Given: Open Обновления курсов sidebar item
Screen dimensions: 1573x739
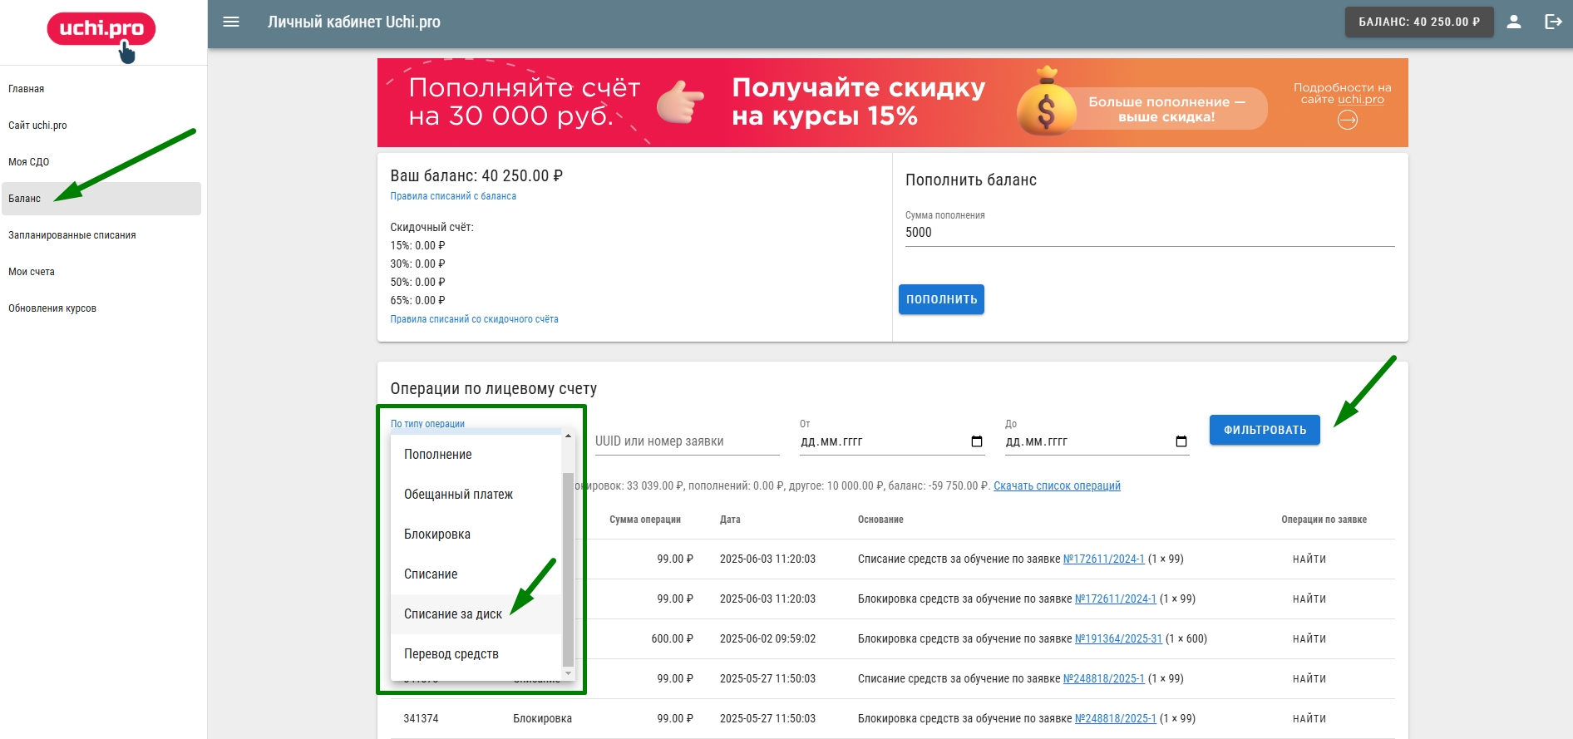Looking at the screenshot, I should pos(101,308).
